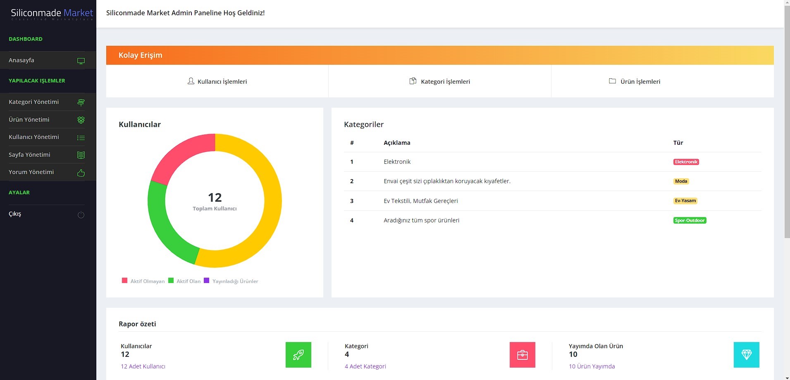The width and height of the screenshot is (790, 380).
Task: Expand the Kullanıcı Yönetimi menu
Action: click(34, 137)
